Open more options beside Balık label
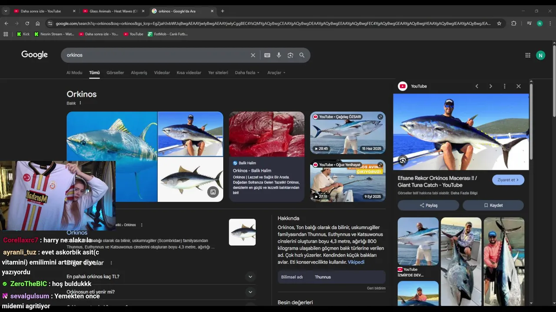556x312 pixels. (x=80, y=103)
